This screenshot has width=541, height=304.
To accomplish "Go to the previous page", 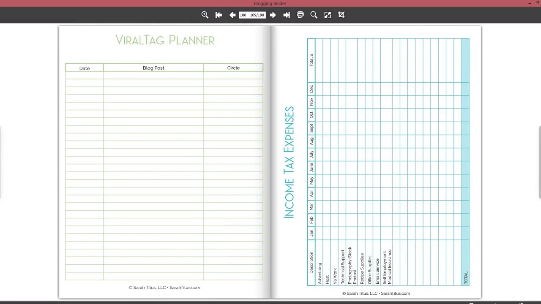I will pos(232,15).
